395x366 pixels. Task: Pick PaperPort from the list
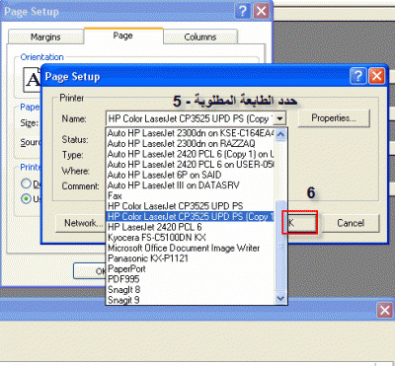pyautogui.click(x=191, y=268)
